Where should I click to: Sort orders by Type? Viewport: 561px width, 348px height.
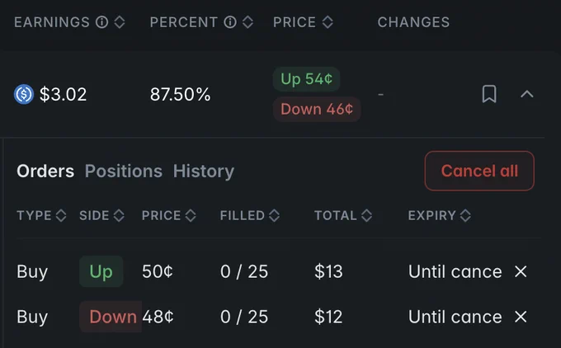(x=61, y=215)
